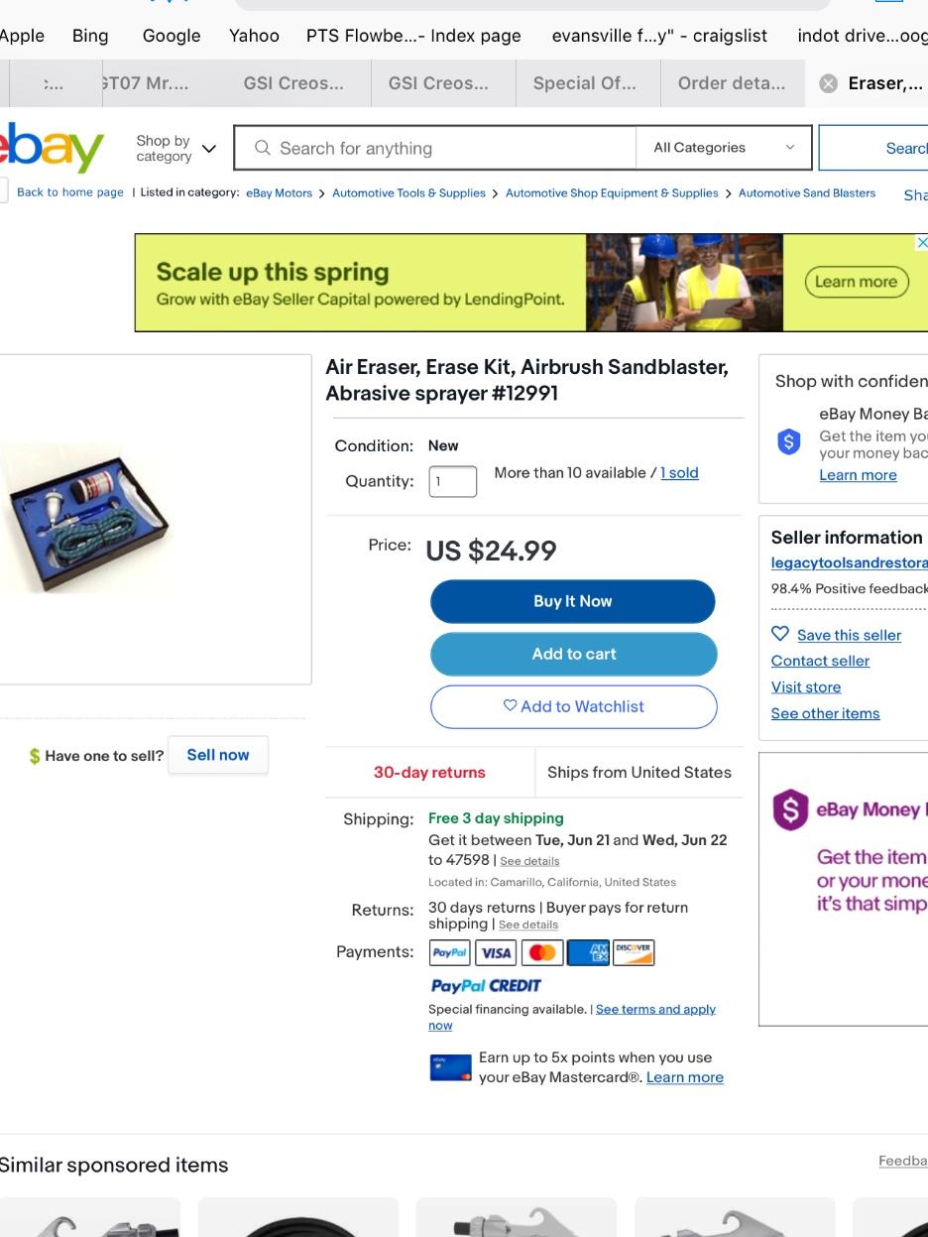
Task: Open the Special Of... browser tab
Action: pos(585,83)
